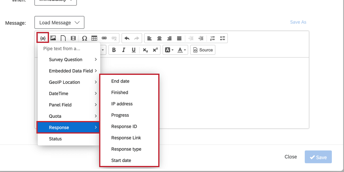Toggle bold formatting
Screen dimensions: 344x172
click(x=114, y=50)
